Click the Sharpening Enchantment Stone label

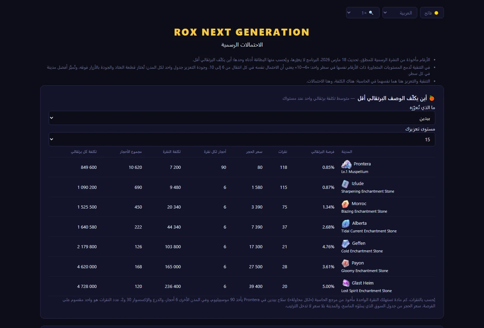368,192
